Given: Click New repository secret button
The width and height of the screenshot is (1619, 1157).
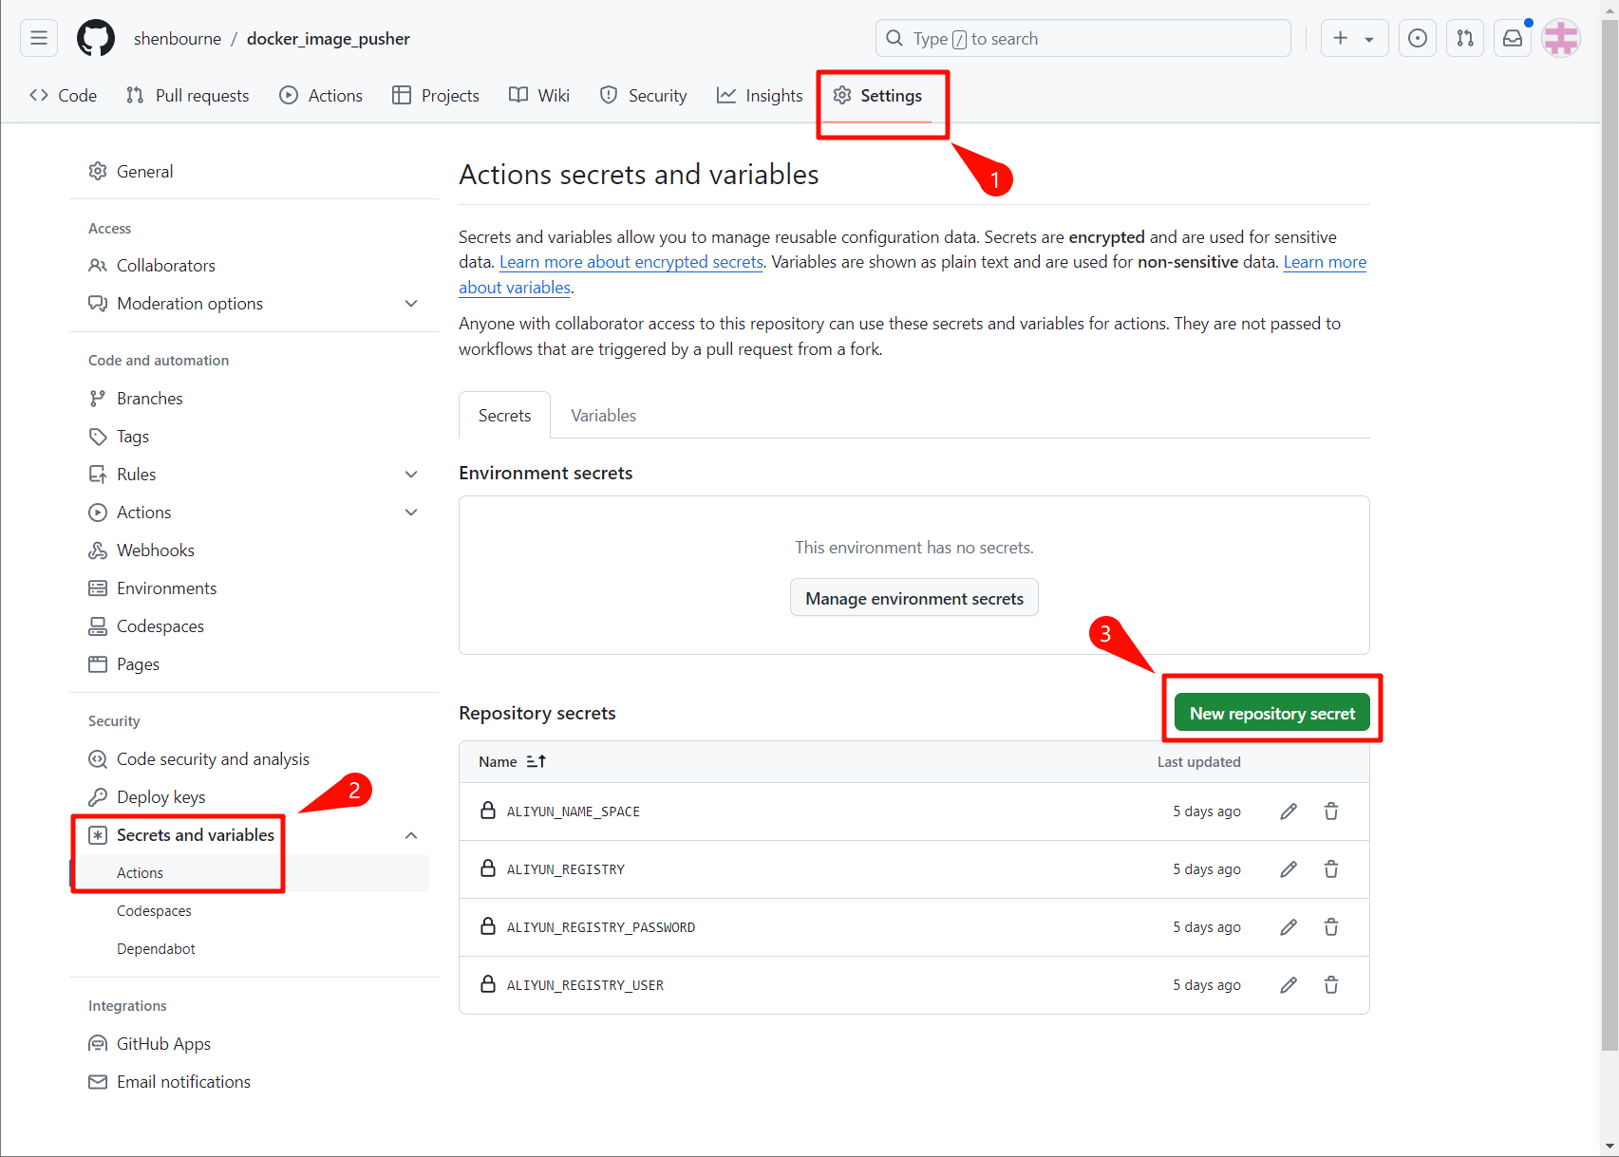Looking at the screenshot, I should tap(1271, 714).
